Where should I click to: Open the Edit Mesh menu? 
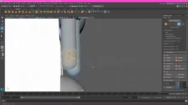[x=40, y=3]
